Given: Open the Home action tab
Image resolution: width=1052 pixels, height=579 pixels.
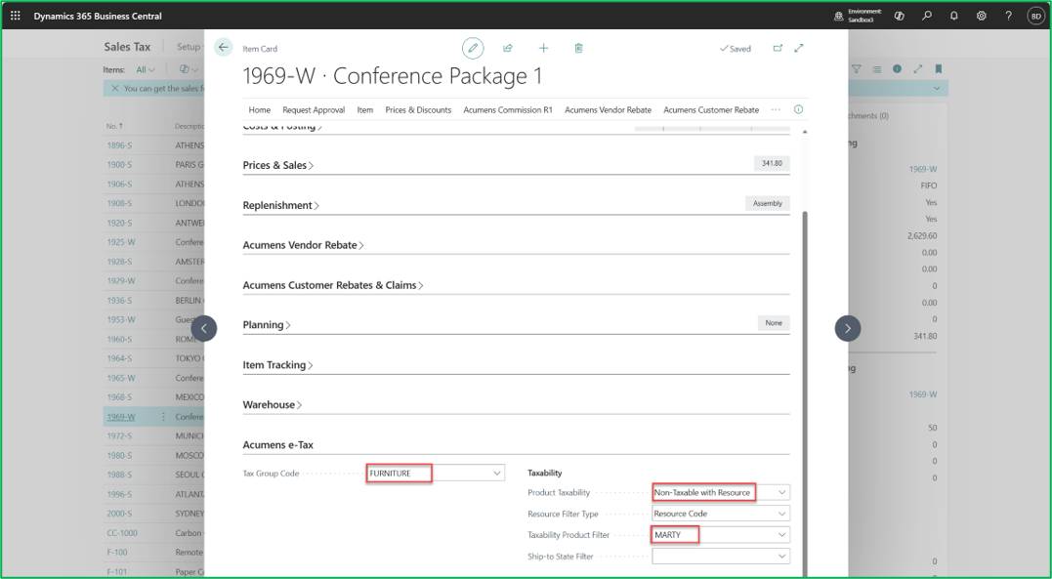Looking at the screenshot, I should [260, 110].
